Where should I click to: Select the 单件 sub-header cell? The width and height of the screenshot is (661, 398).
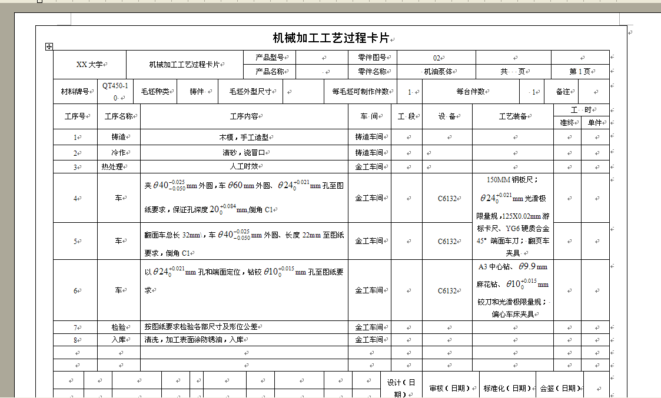pos(595,122)
